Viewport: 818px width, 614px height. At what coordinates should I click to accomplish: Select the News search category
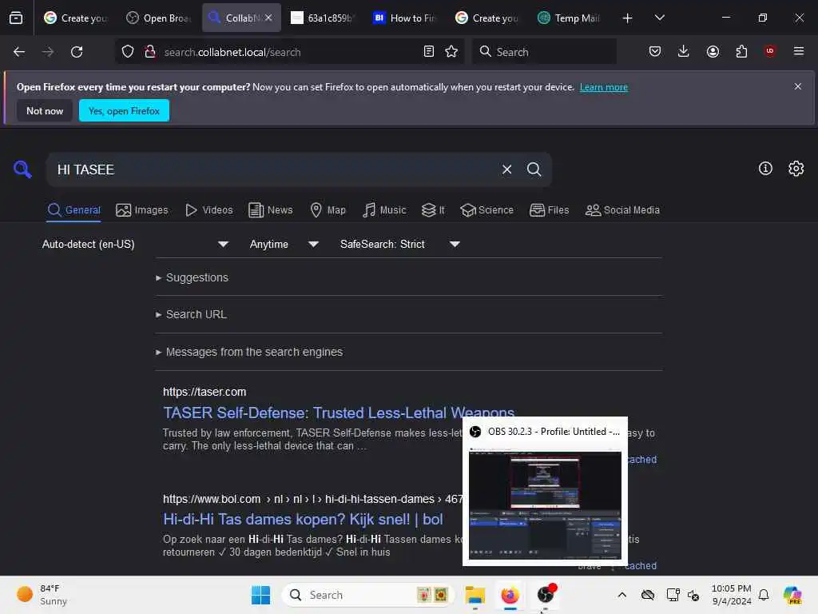271,210
